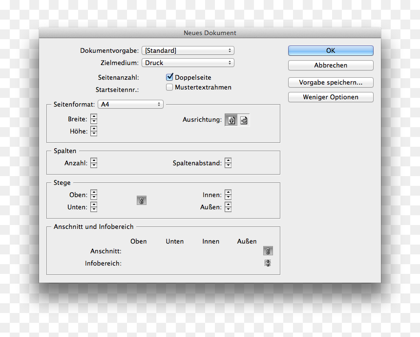The image size is (420, 337).
Task: Click the Dokumentvorgabe: label
Action: point(109,51)
